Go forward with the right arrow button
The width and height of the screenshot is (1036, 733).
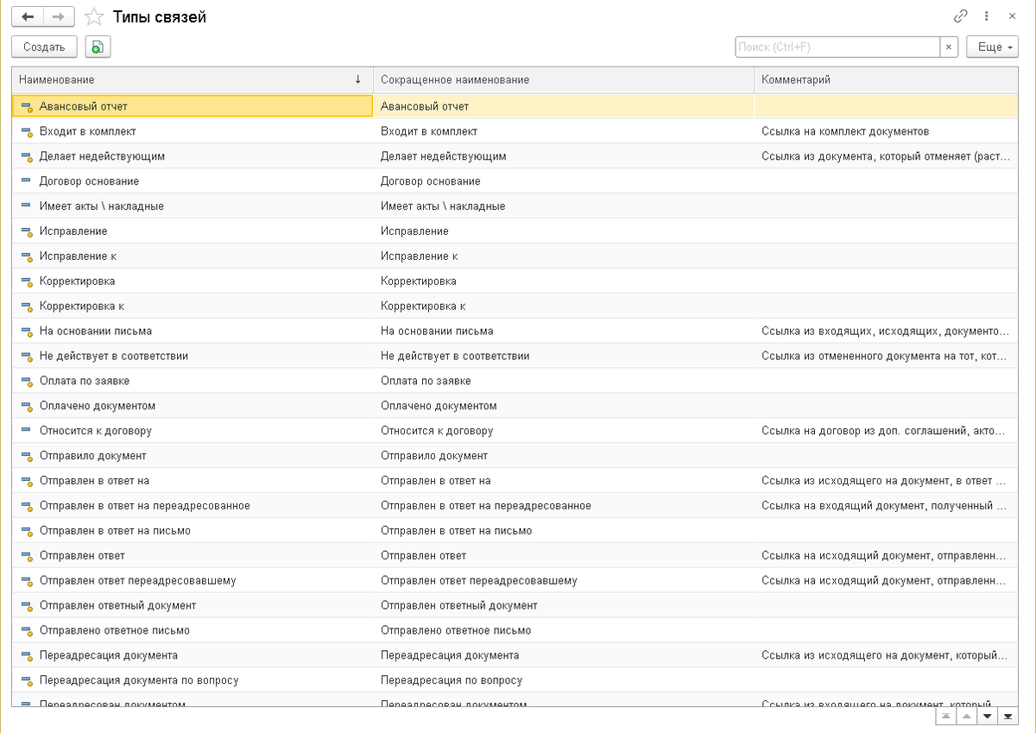coord(59,17)
